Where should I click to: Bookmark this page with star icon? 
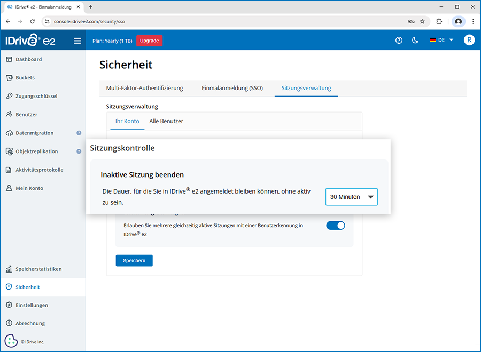[x=422, y=21]
